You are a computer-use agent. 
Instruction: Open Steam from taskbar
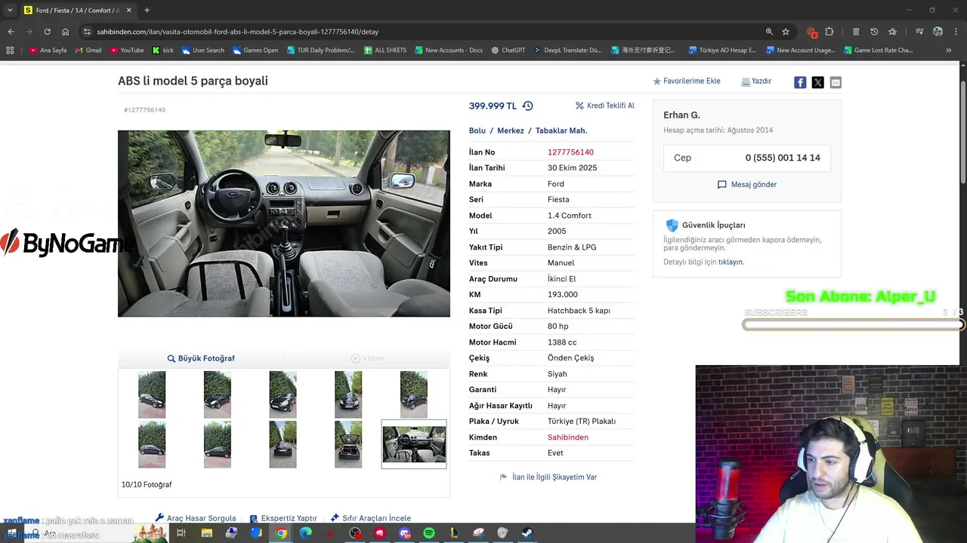[527, 533]
